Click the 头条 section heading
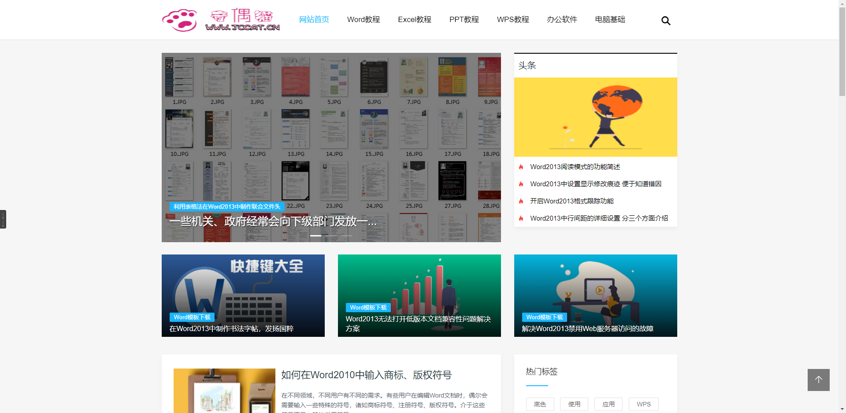 coord(527,66)
